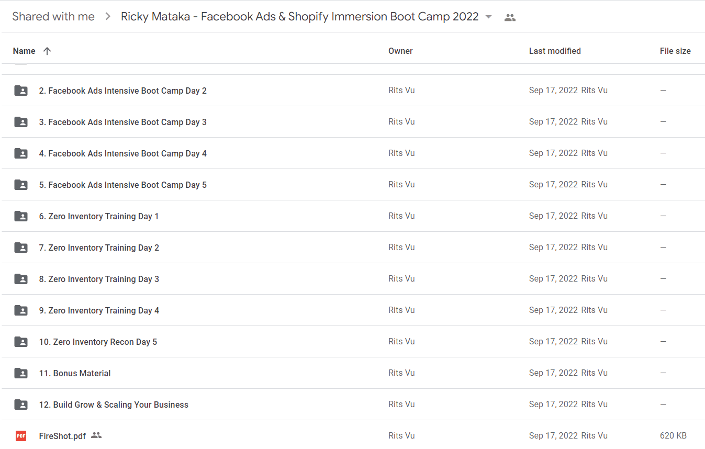Screen dimensions: 705x449
Task: Click the breadcrumb chevron after Shared with me
Action: click(108, 17)
